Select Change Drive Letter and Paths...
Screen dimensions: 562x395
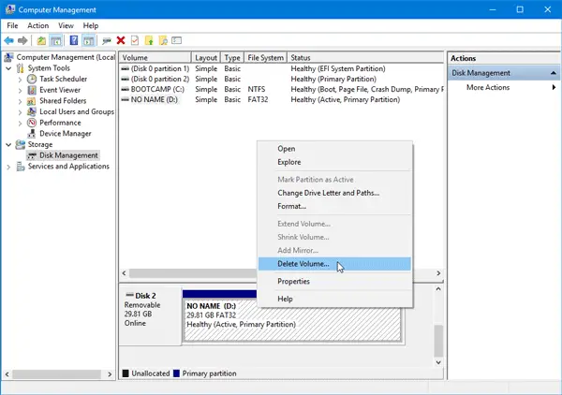tap(334, 193)
